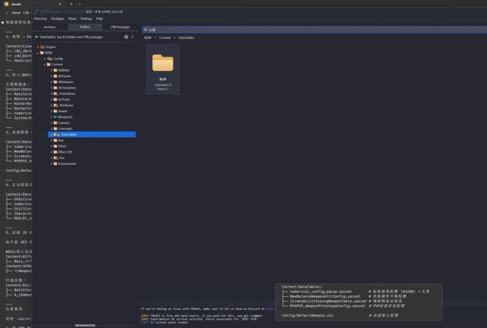Click the Camera folder icon
Image resolution: width=487 pixels, height=328 pixels.
pyautogui.click(x=55, y=123)
